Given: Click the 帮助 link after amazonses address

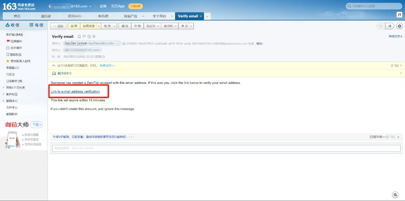Looking at the screenshot, I should pyautogui.click(x=259, y=44).
